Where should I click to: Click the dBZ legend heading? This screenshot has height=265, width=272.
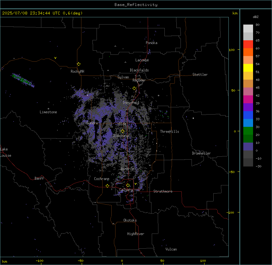click(x=256, y=17)
